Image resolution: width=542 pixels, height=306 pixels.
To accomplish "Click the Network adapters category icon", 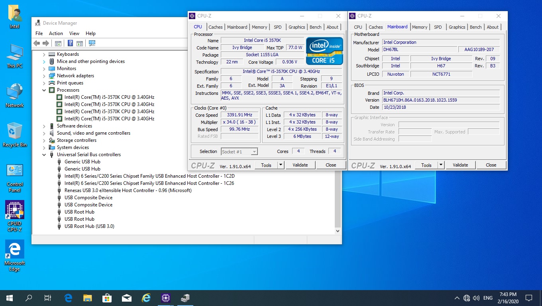I will (52, 76).
